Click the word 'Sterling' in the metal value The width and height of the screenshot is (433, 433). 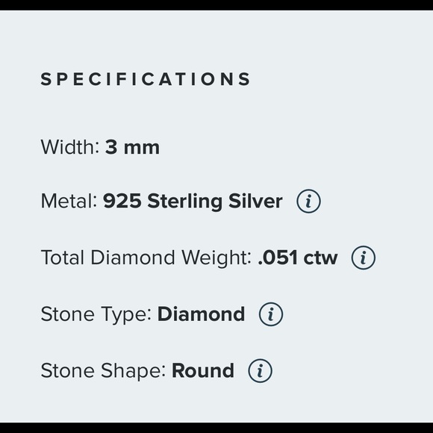[x=184, y=202]
